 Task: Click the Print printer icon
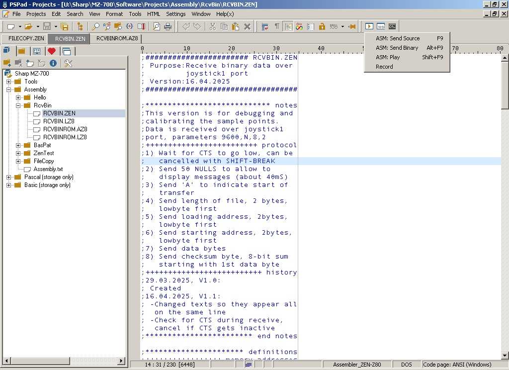(x=168, y=27)
